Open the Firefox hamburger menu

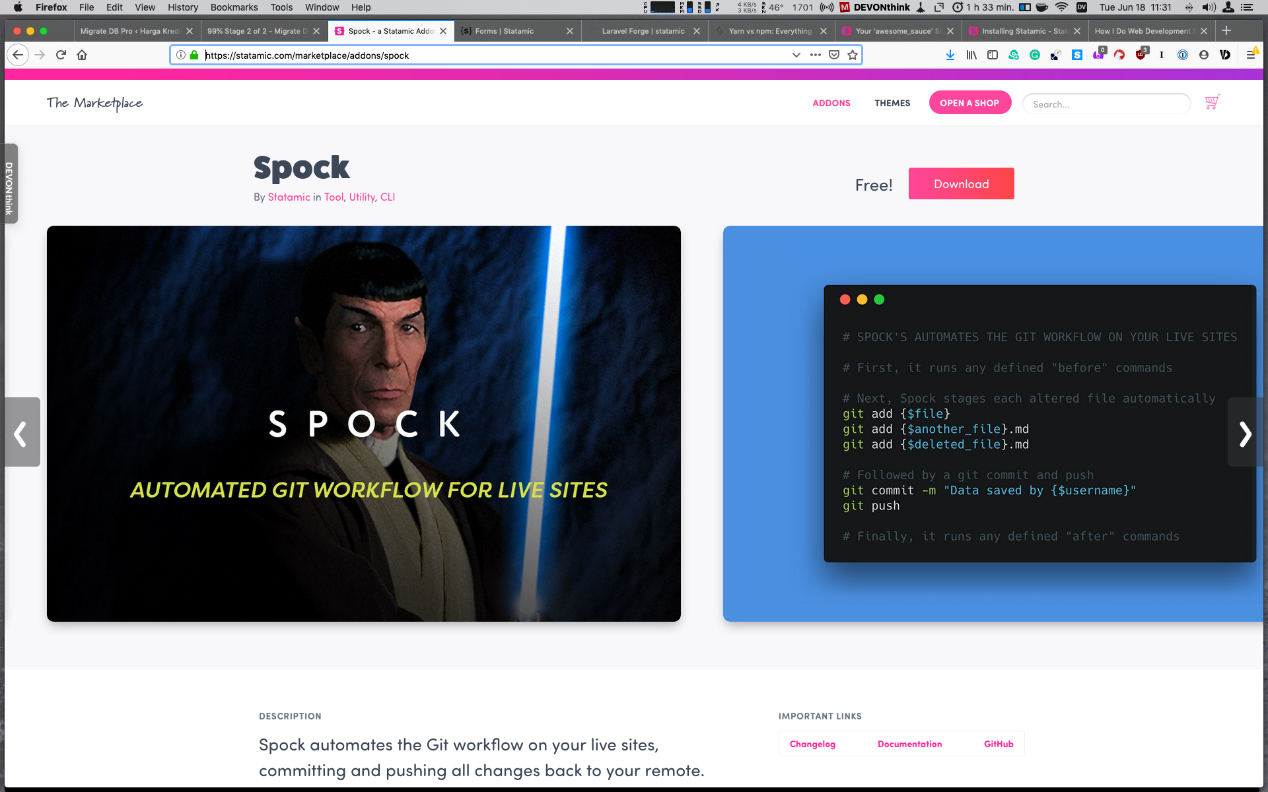coord(1252,55)
